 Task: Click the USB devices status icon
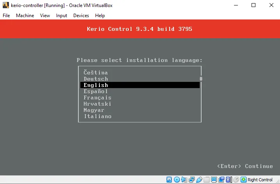click(199, 180)
